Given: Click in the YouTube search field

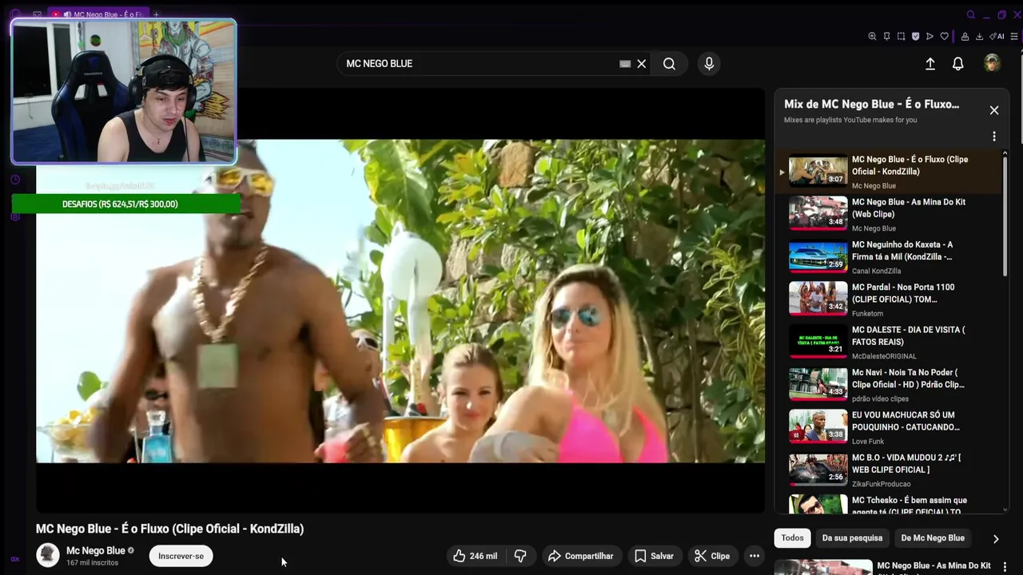Looking at the screenshot, I should [x=480, y=64].
